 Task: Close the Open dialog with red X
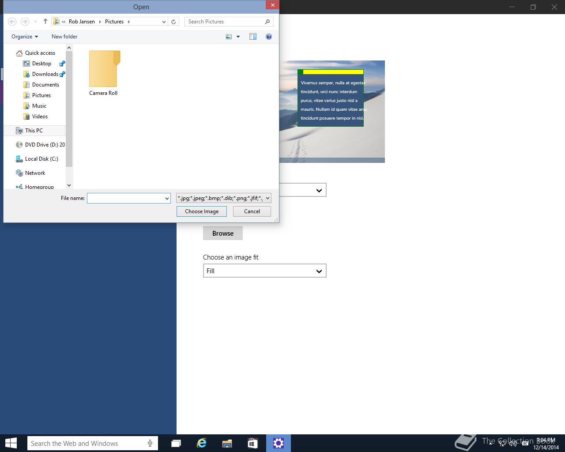(272, 5)
